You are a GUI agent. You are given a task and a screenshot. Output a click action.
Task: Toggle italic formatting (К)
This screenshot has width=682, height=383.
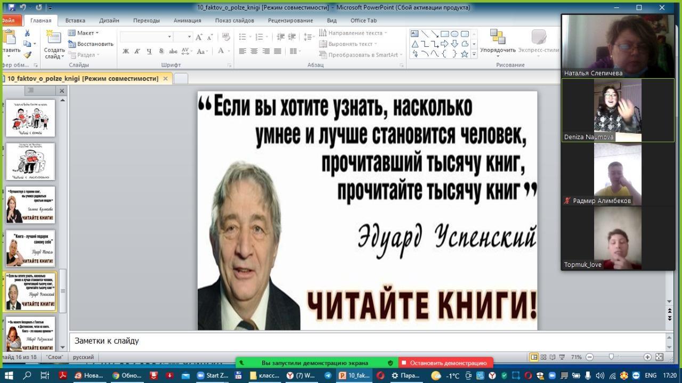coord(137,52)
